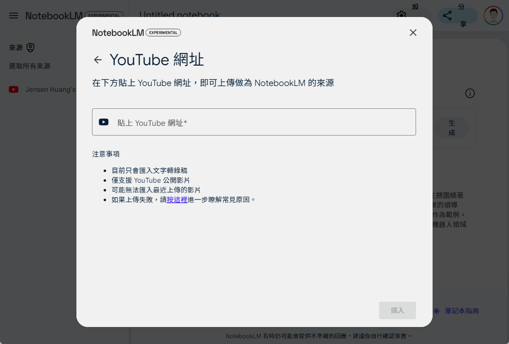Click the 生成 button
The width and height of the screenshot is (509, 344).
coord(451,128)
